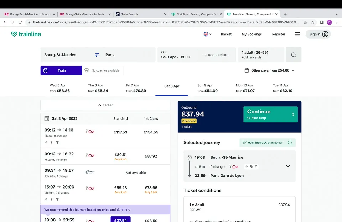Viewport: 342px width, 222px height.
Task: Click the calendar icon beside Sat 8 Apr 2023
Action: [x=47, y=118]
